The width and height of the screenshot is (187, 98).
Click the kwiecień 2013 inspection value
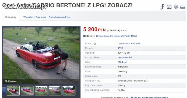[x=133, y=81]
